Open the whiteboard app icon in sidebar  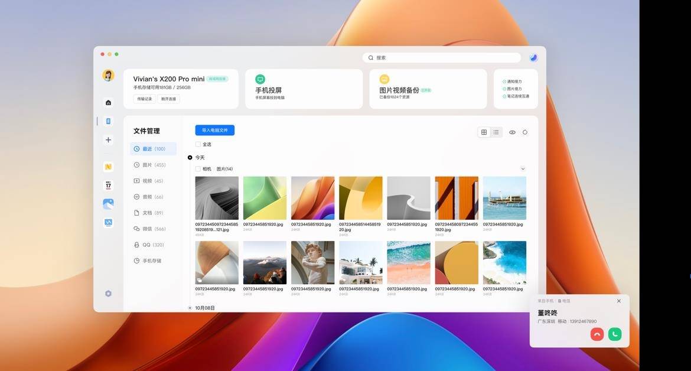point(108,223)
